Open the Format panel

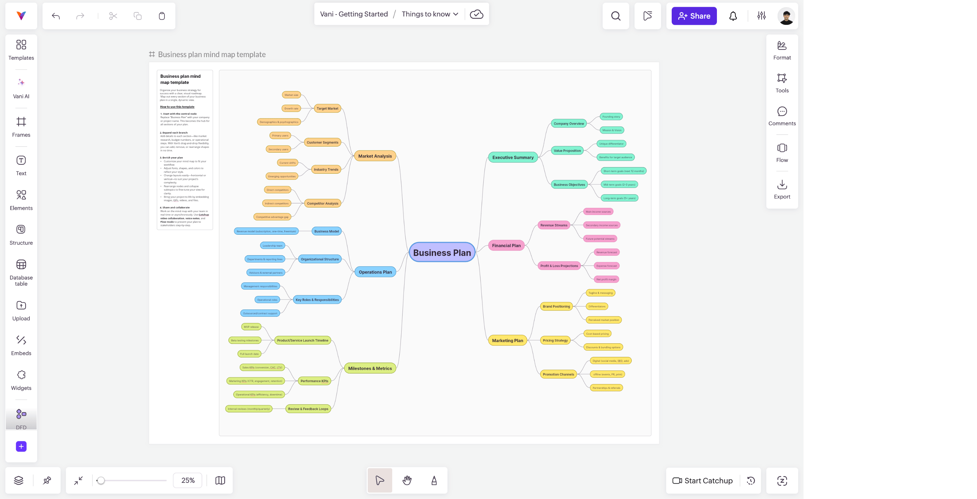coord(782,50)
